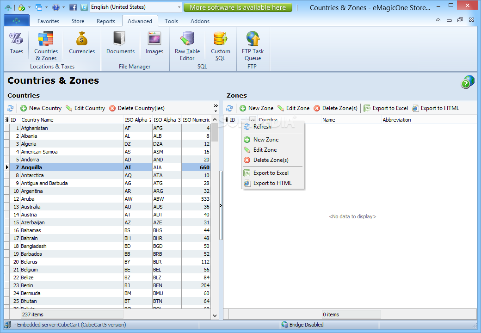Choose New Zone from the context menu
Image resolution: width=481 pixels, height=333 pixels.
[x=272, y=140]
